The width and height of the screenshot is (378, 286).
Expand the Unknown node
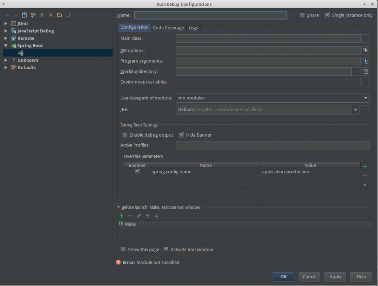point(6,60)
